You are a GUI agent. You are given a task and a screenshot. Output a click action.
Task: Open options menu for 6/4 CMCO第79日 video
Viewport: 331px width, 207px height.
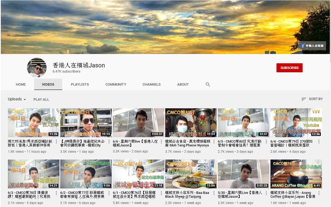[319, 141]
